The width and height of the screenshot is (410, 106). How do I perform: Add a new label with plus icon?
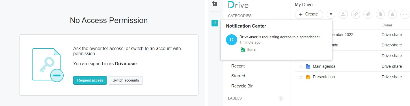[281, 98]
